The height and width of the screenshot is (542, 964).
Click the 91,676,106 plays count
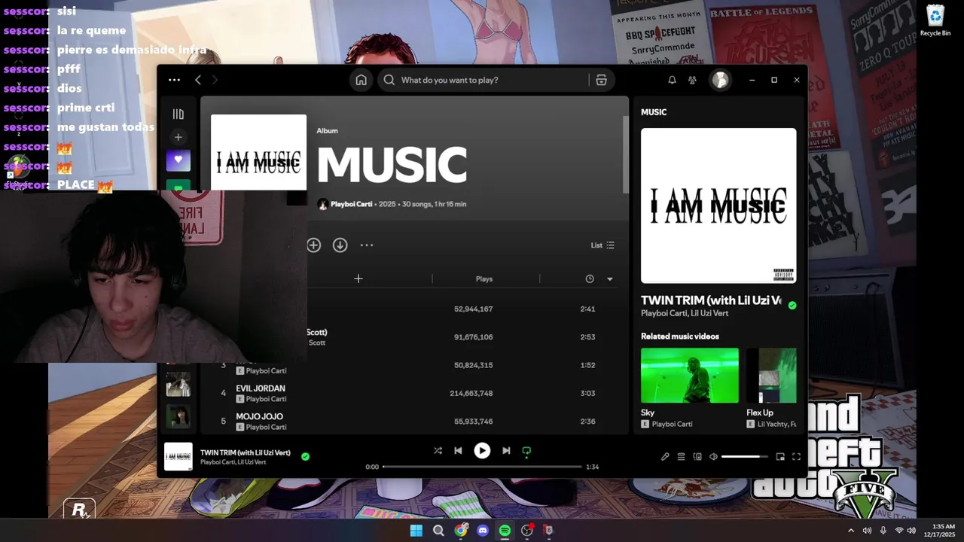point(474,337)
